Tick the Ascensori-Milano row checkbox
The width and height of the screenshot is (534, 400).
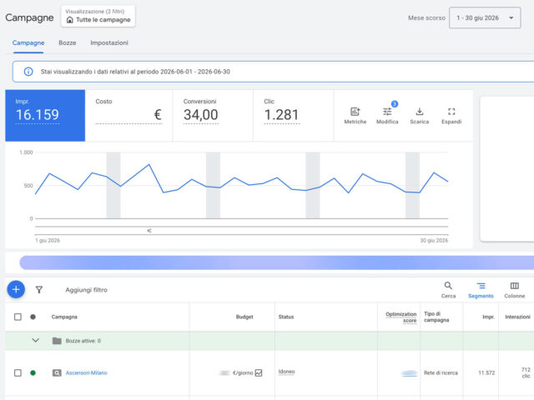18,372
